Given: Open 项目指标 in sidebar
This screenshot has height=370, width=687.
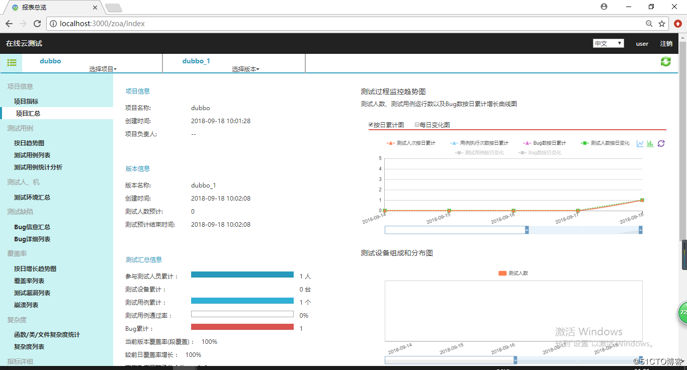Looking at the screenshot, I should [x=26, y=102].
